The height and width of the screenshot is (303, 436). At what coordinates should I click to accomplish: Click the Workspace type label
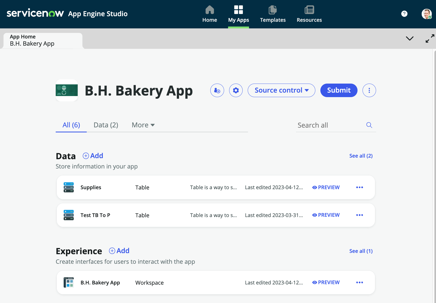(x=150, y=283)
